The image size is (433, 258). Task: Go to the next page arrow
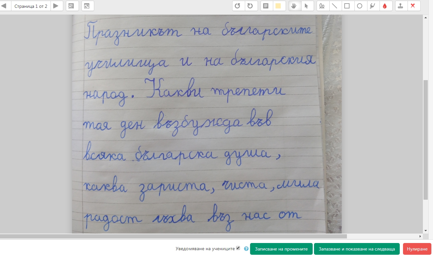tap(56, 6)
